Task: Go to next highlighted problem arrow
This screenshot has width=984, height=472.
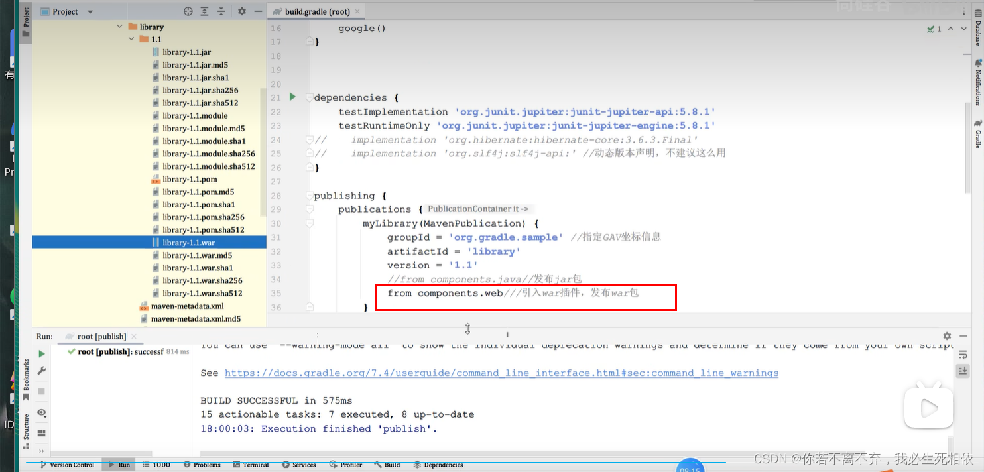Action: tap(964, 29)
